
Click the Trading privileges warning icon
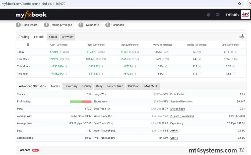point(46,25)
